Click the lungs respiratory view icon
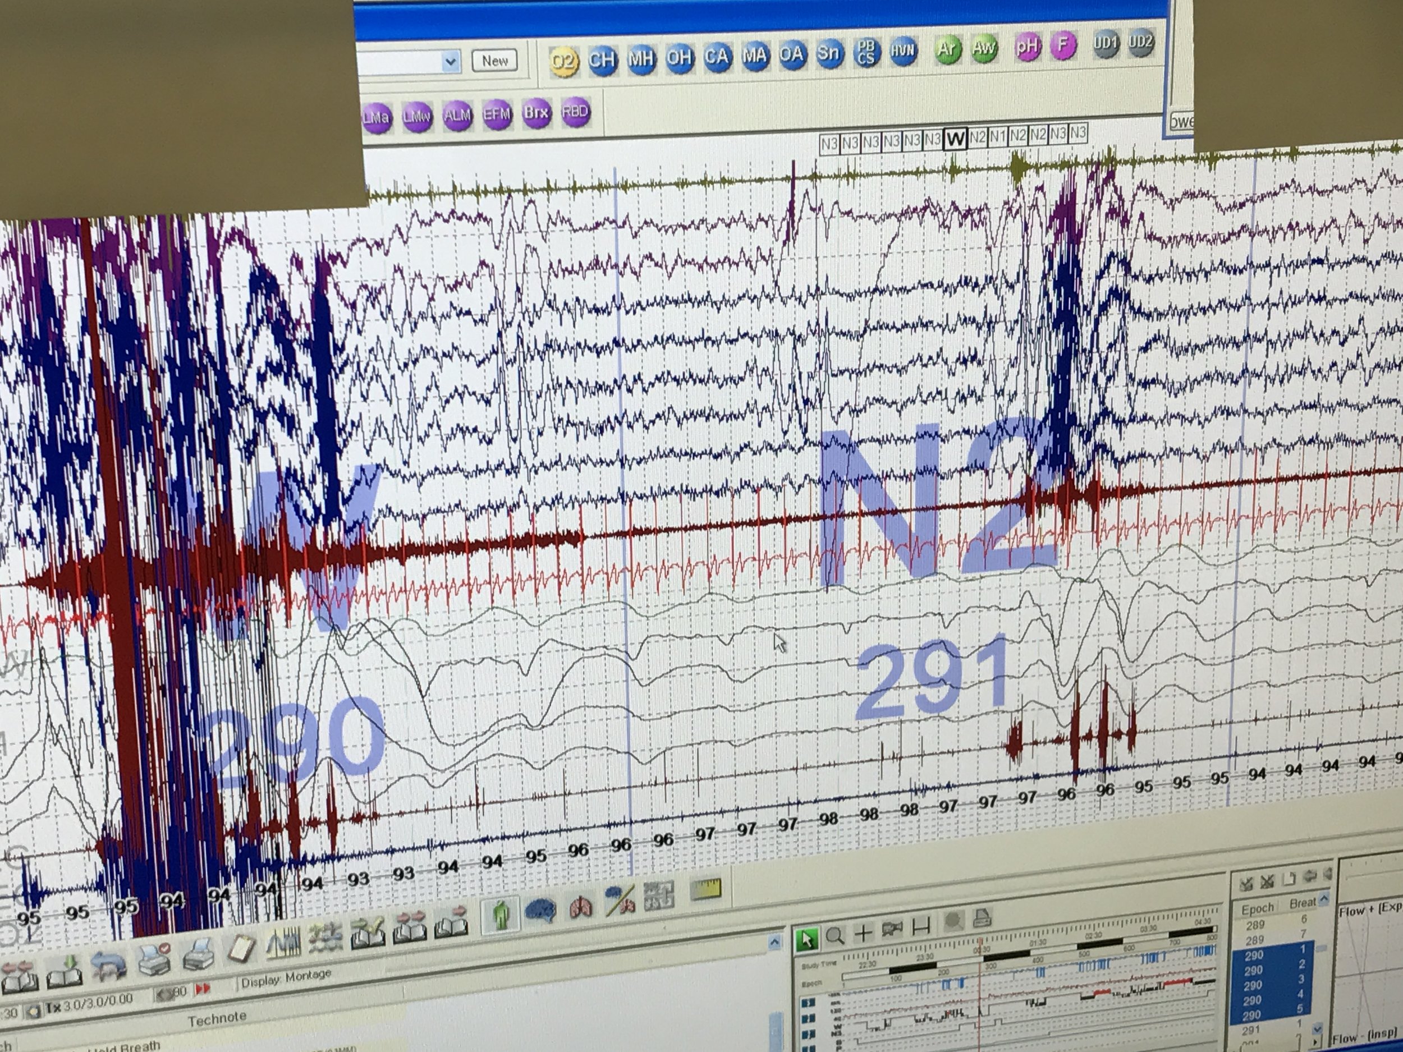The width and height of the screenshot is (1403, 1052). point(580,907)
